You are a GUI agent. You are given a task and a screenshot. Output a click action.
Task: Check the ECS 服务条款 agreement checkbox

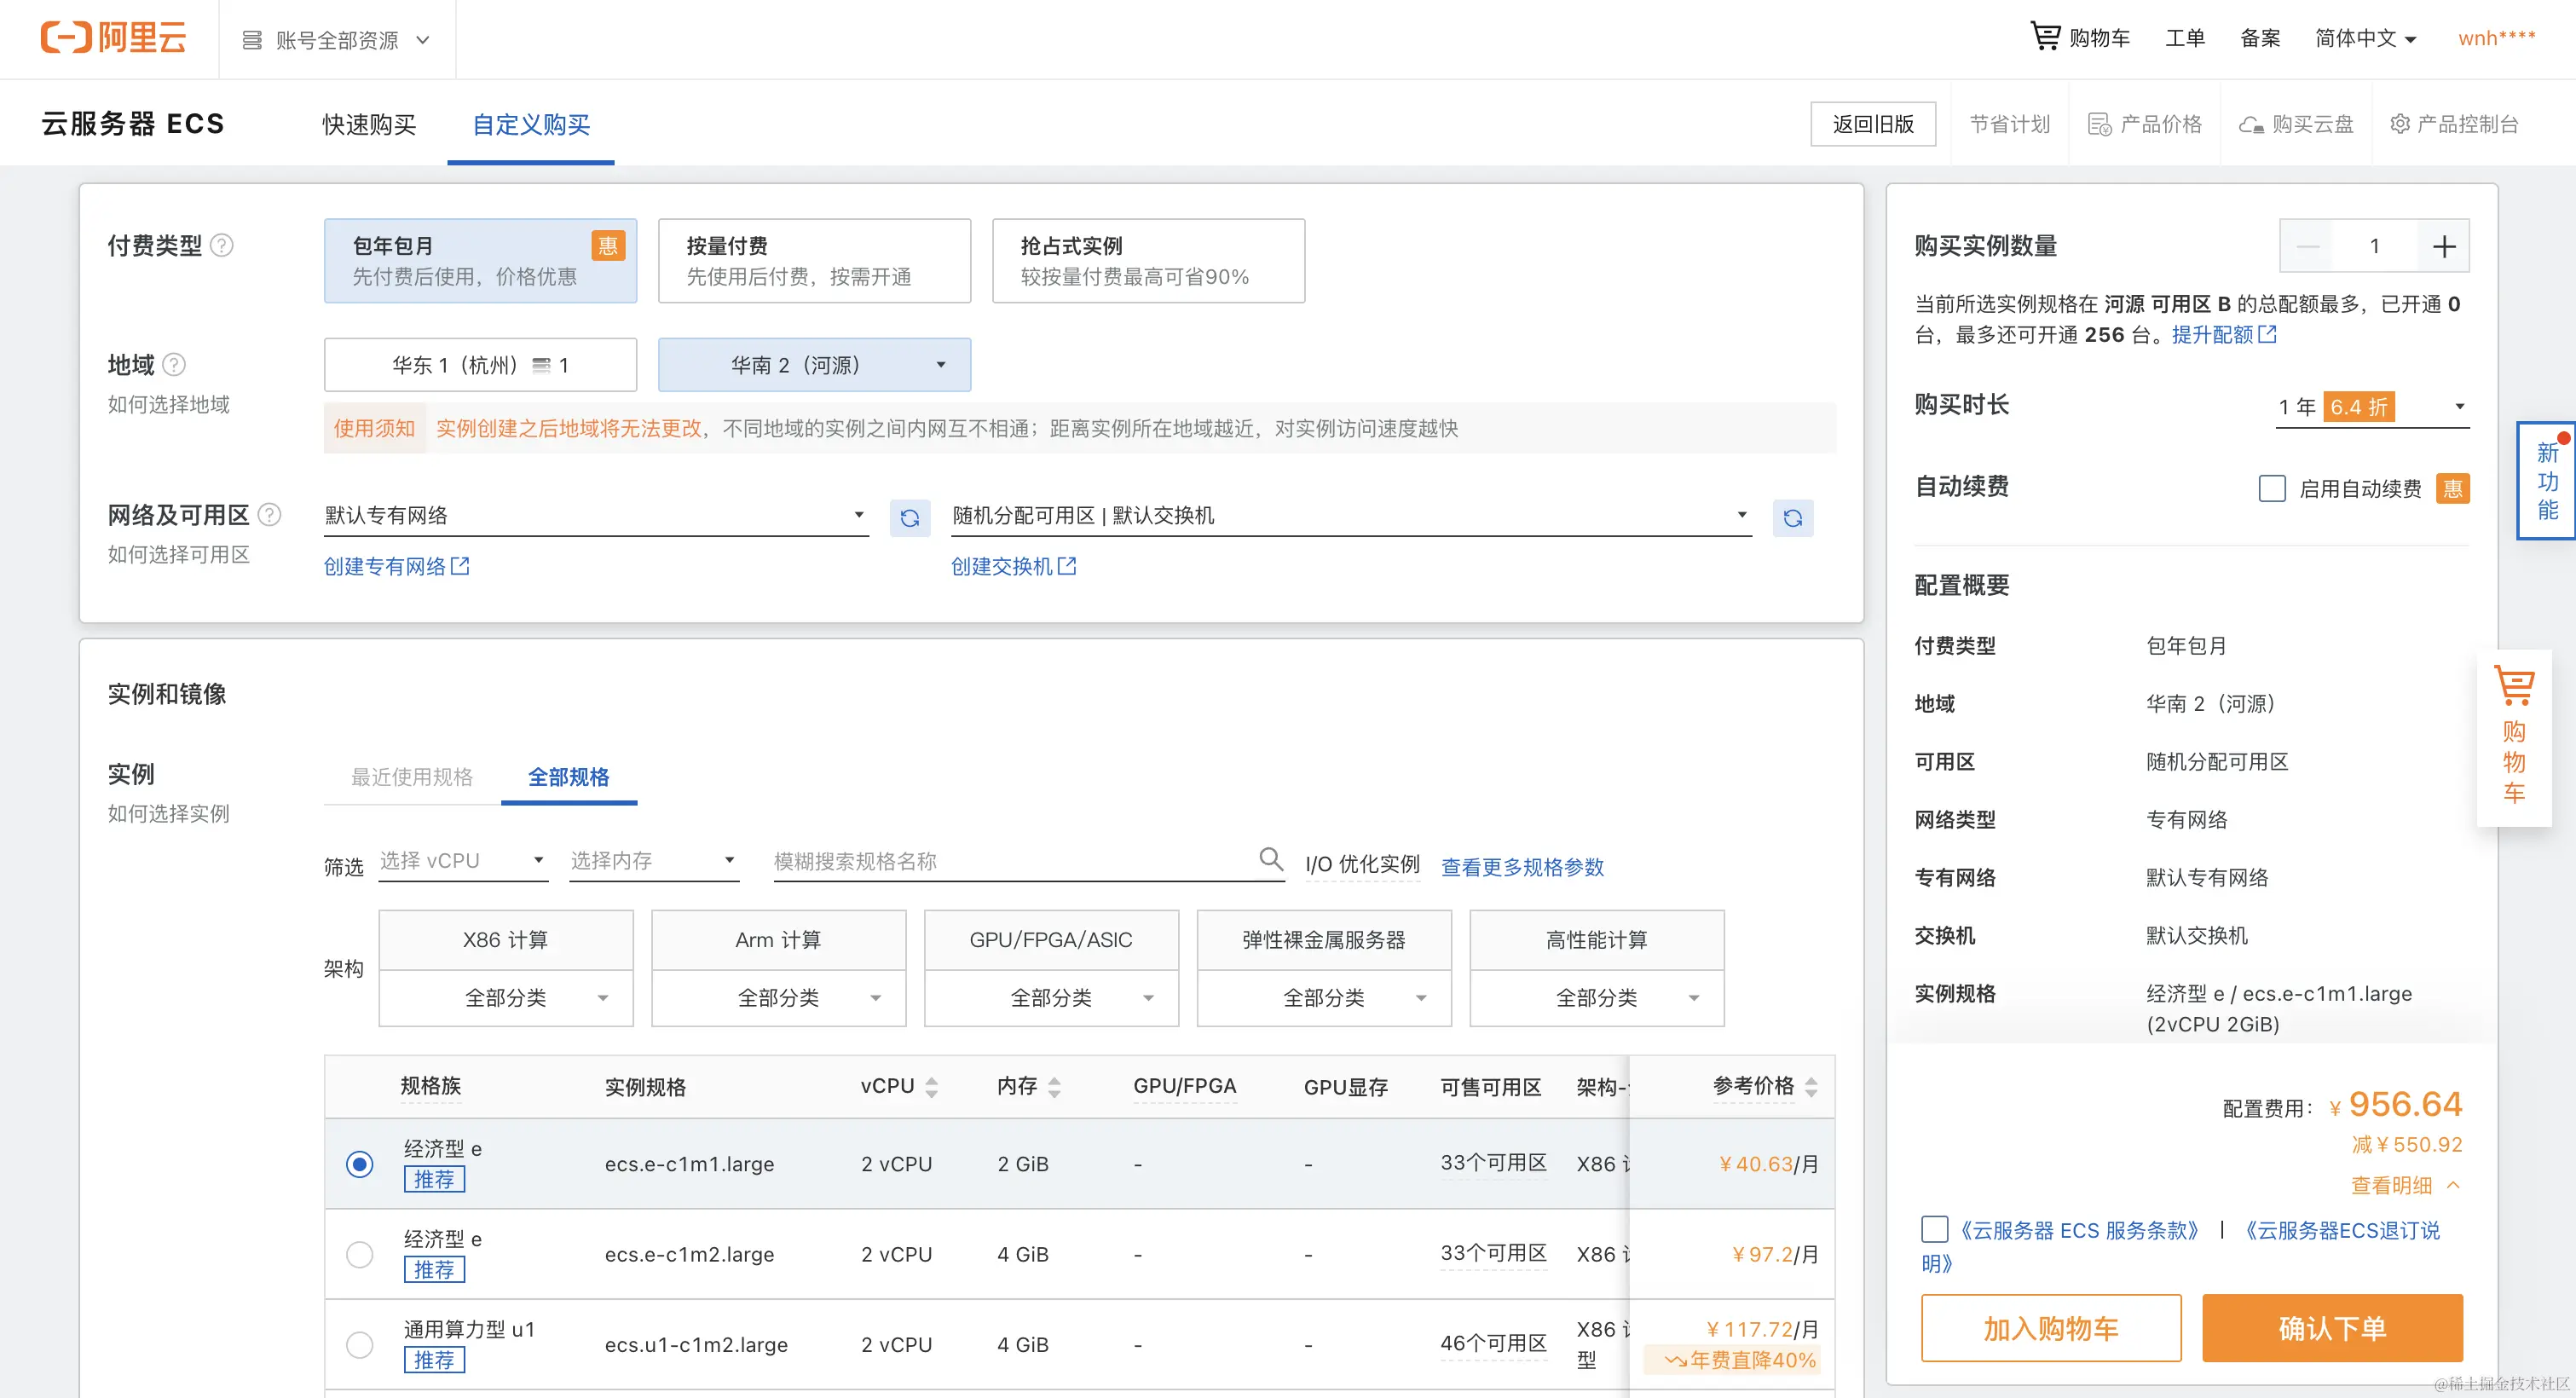point(1934,1230)
